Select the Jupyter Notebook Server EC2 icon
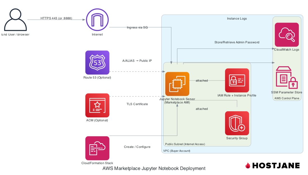Image resolution: width=308 pixels, height=175 pixels. coord(177,84)
